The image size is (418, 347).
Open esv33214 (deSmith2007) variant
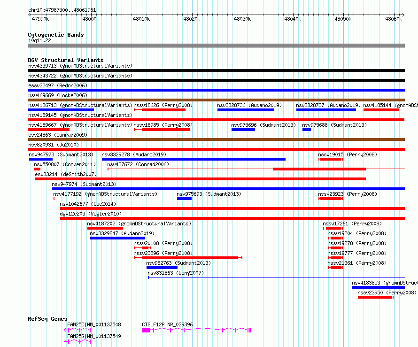click(66, 174)
